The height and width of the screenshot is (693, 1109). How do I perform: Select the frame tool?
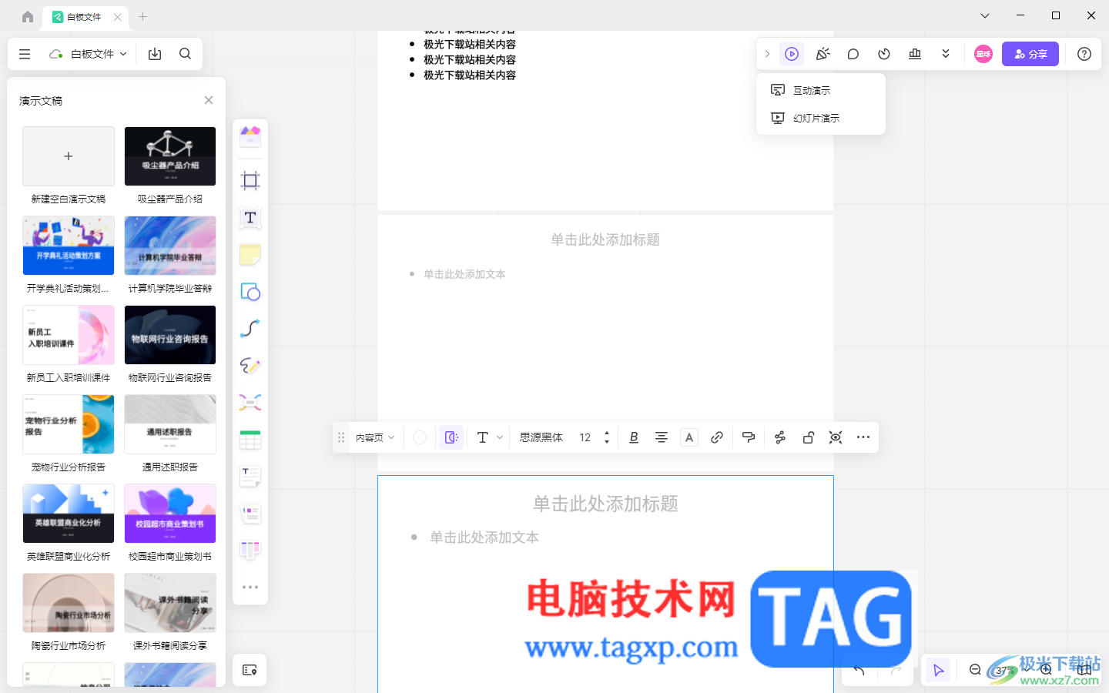tap(250, 181)
